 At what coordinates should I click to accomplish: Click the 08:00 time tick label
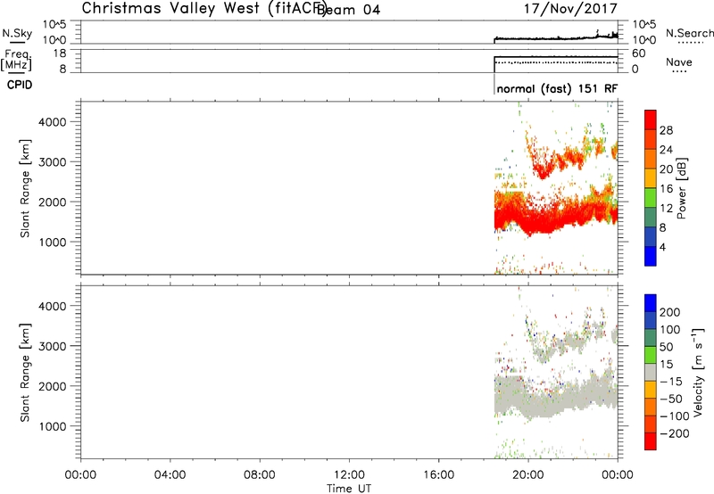[x=260, y=475]
